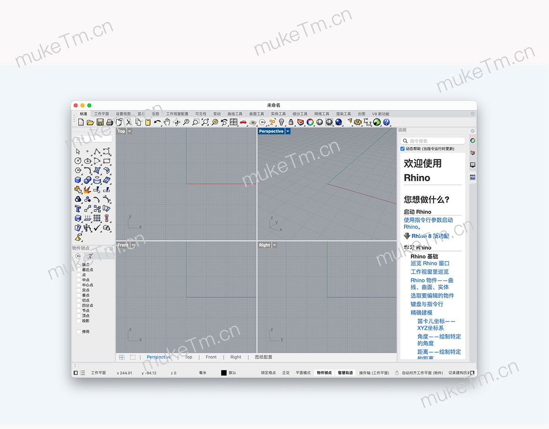Open the 实体工具 toolbar tab
Screen dimensions: 549x429
(x=278, y=114)
